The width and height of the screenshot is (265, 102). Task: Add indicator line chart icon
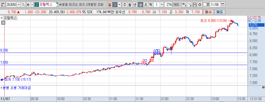tap(190, 5)
